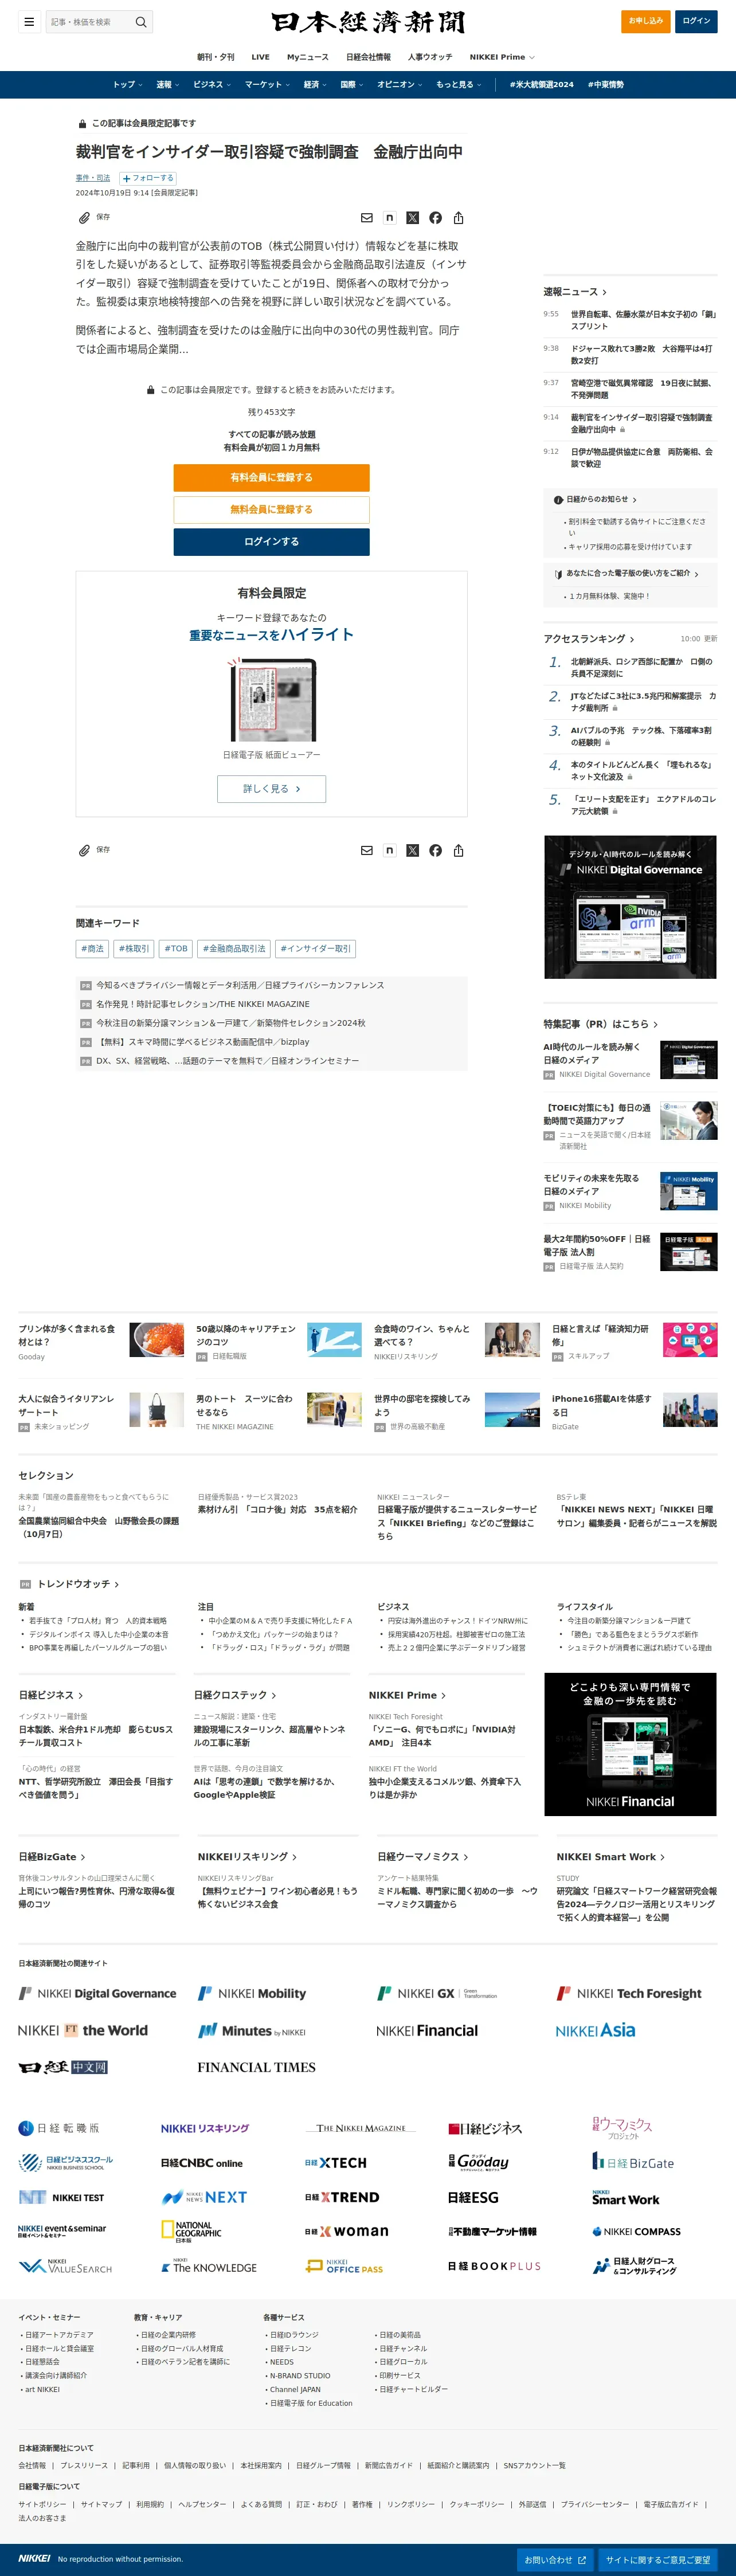
Task: Open National Geographic logo link
Action: 192,2231
